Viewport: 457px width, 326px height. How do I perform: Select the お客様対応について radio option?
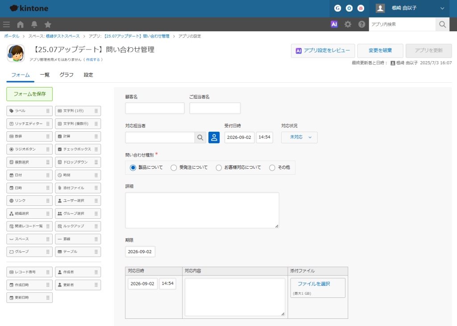click(x=219, y=167)
